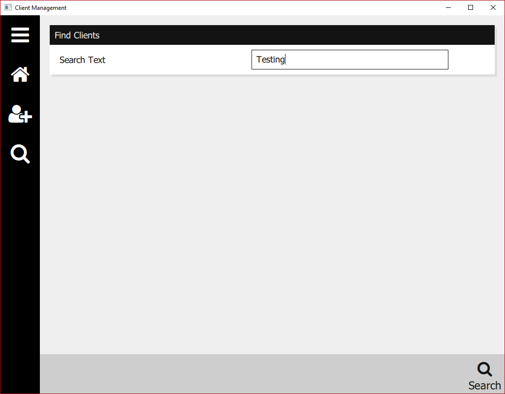Click the word Testing inside the text box
This screenshot has height=394, width=505.
[271, 60]
